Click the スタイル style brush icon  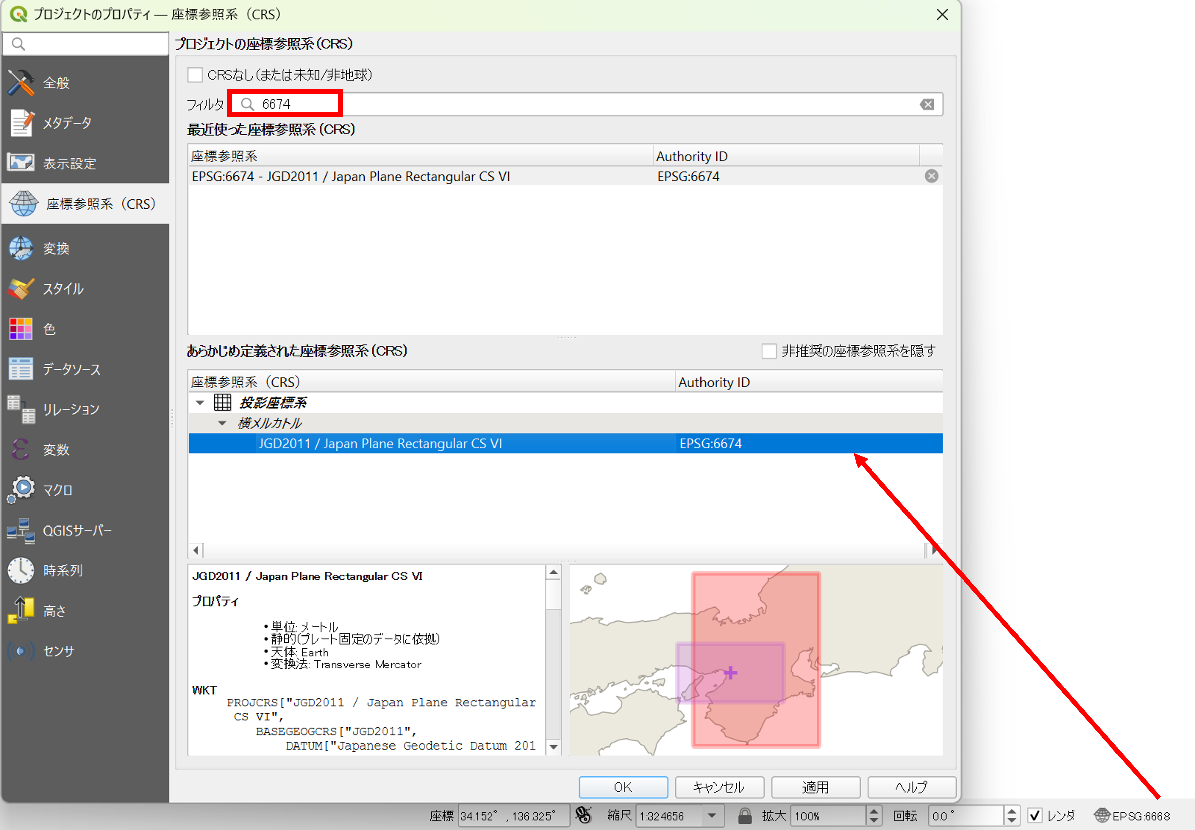click(21, 289)
